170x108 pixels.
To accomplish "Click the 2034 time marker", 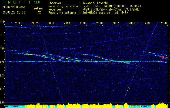I will [x=67, y=23].
